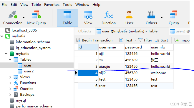Open the User management toolbar button

tap(129, 18)
